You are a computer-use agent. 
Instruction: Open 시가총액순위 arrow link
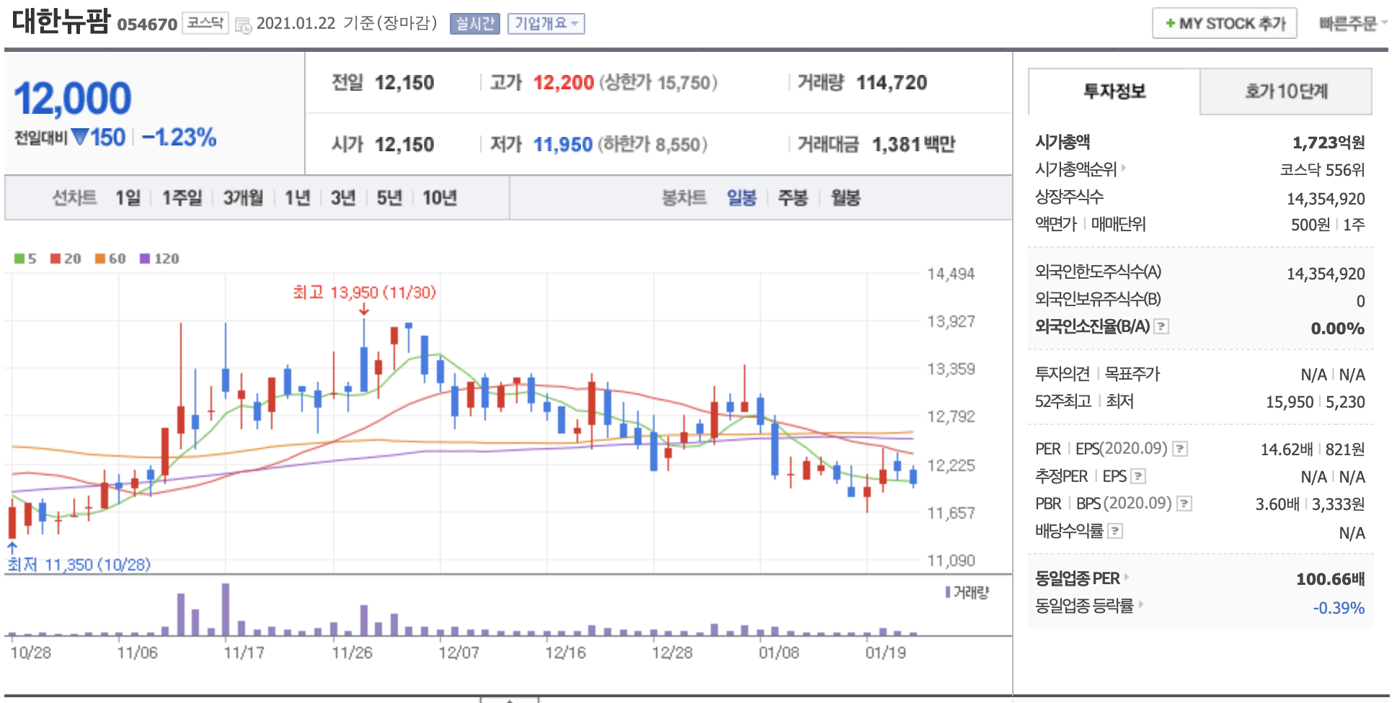(1124, 169)
